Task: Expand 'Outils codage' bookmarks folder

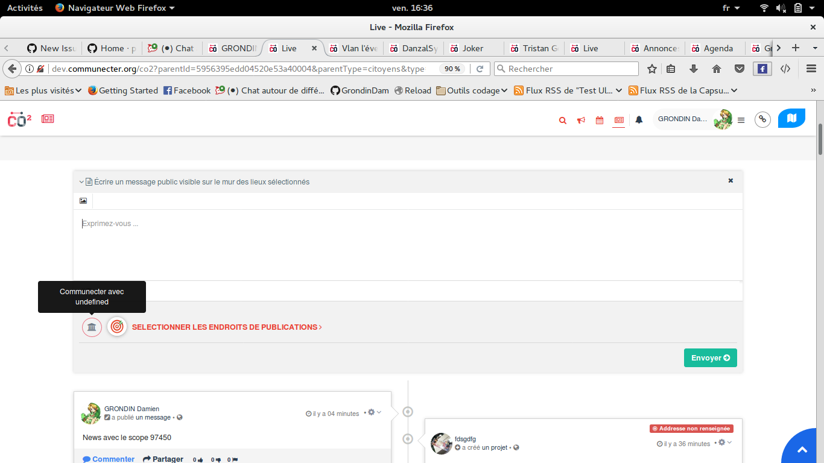Action: (x=472, y=90)
